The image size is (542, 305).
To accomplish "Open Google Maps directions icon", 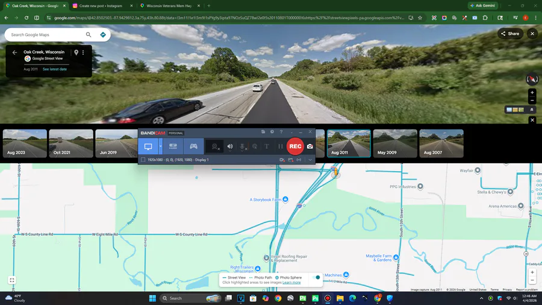I will tap(103, 34).
